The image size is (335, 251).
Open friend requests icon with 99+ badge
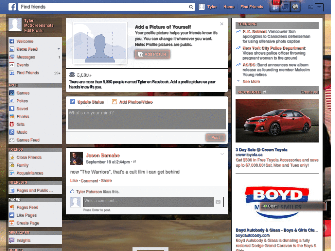pyautogui.click(x=275, y=7)
